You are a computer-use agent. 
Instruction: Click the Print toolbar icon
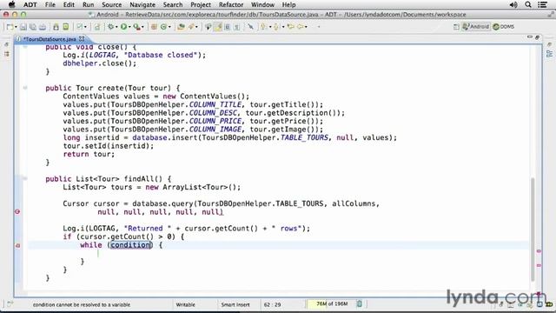click(43, 27)
